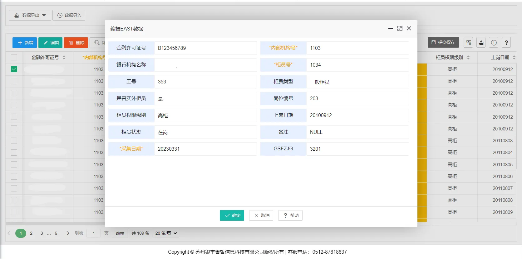Switch to page 2 in pagination
The image size is (522, 259).
click(x=31, y=233)
